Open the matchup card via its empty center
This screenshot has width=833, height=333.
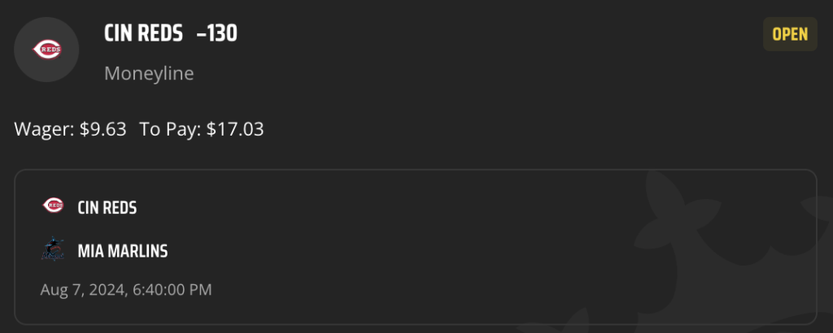pyautogui.click(x=372, y=247)
